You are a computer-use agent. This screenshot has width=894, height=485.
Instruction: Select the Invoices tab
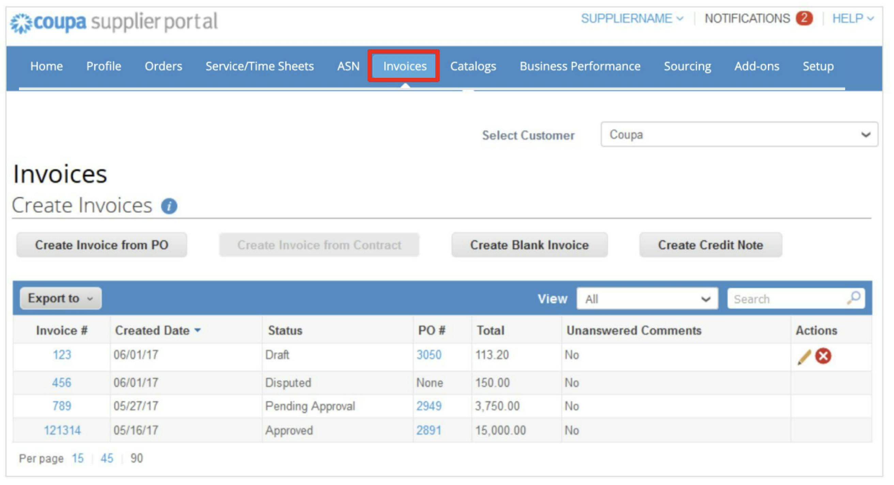click(405, 66)
